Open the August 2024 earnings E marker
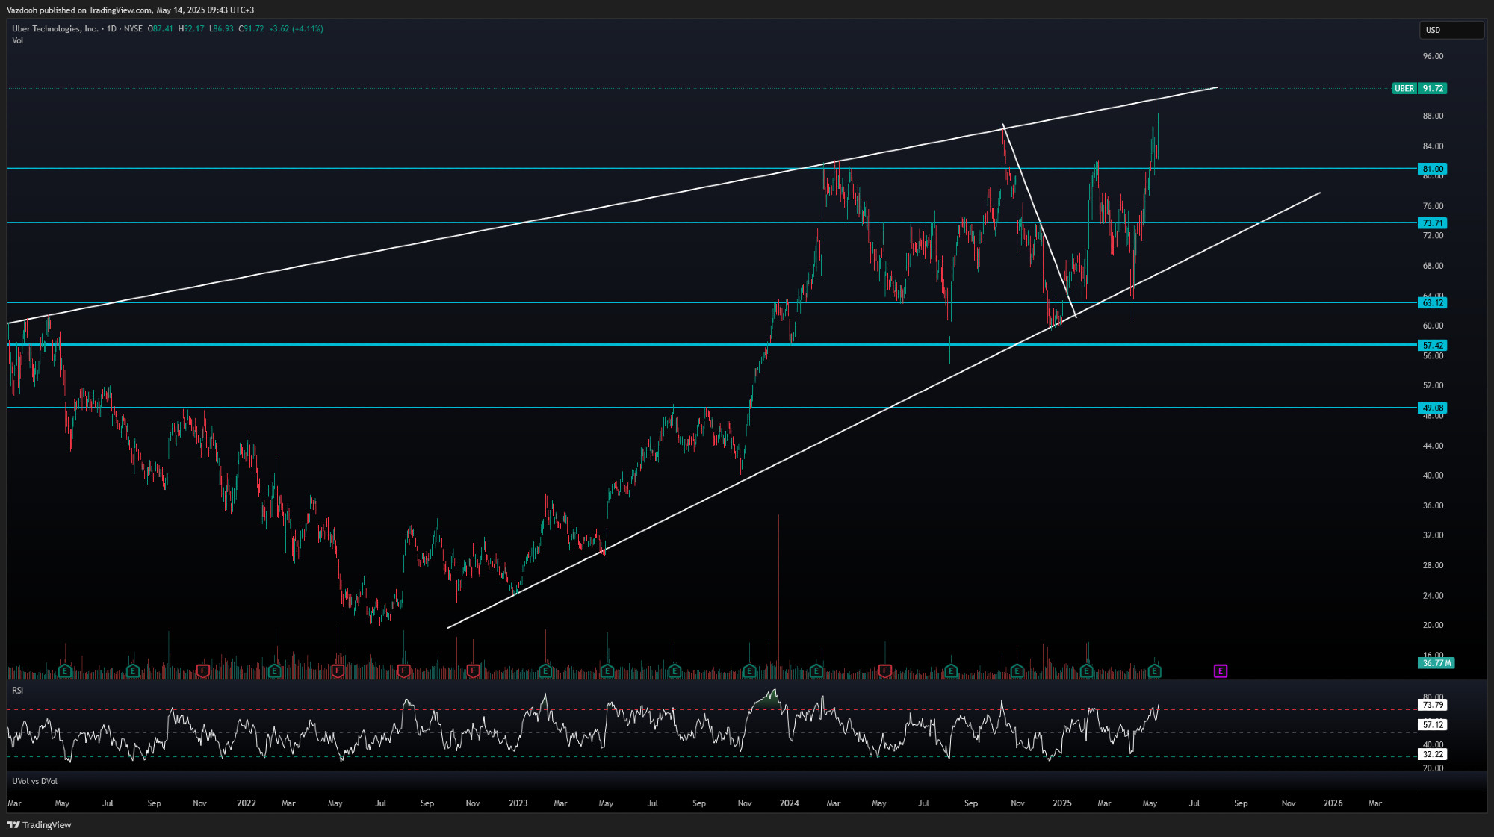This screenshot has height=837, width=1494. pos(951,671)
